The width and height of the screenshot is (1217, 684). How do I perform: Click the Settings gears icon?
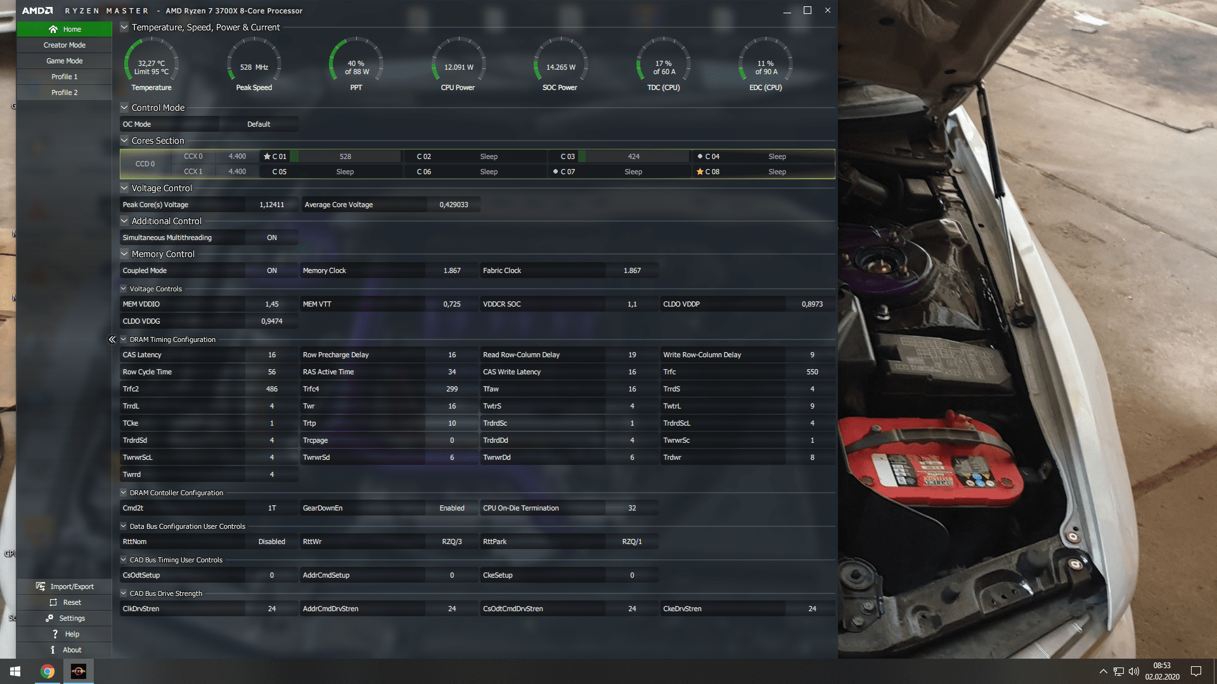pos(49,618)
